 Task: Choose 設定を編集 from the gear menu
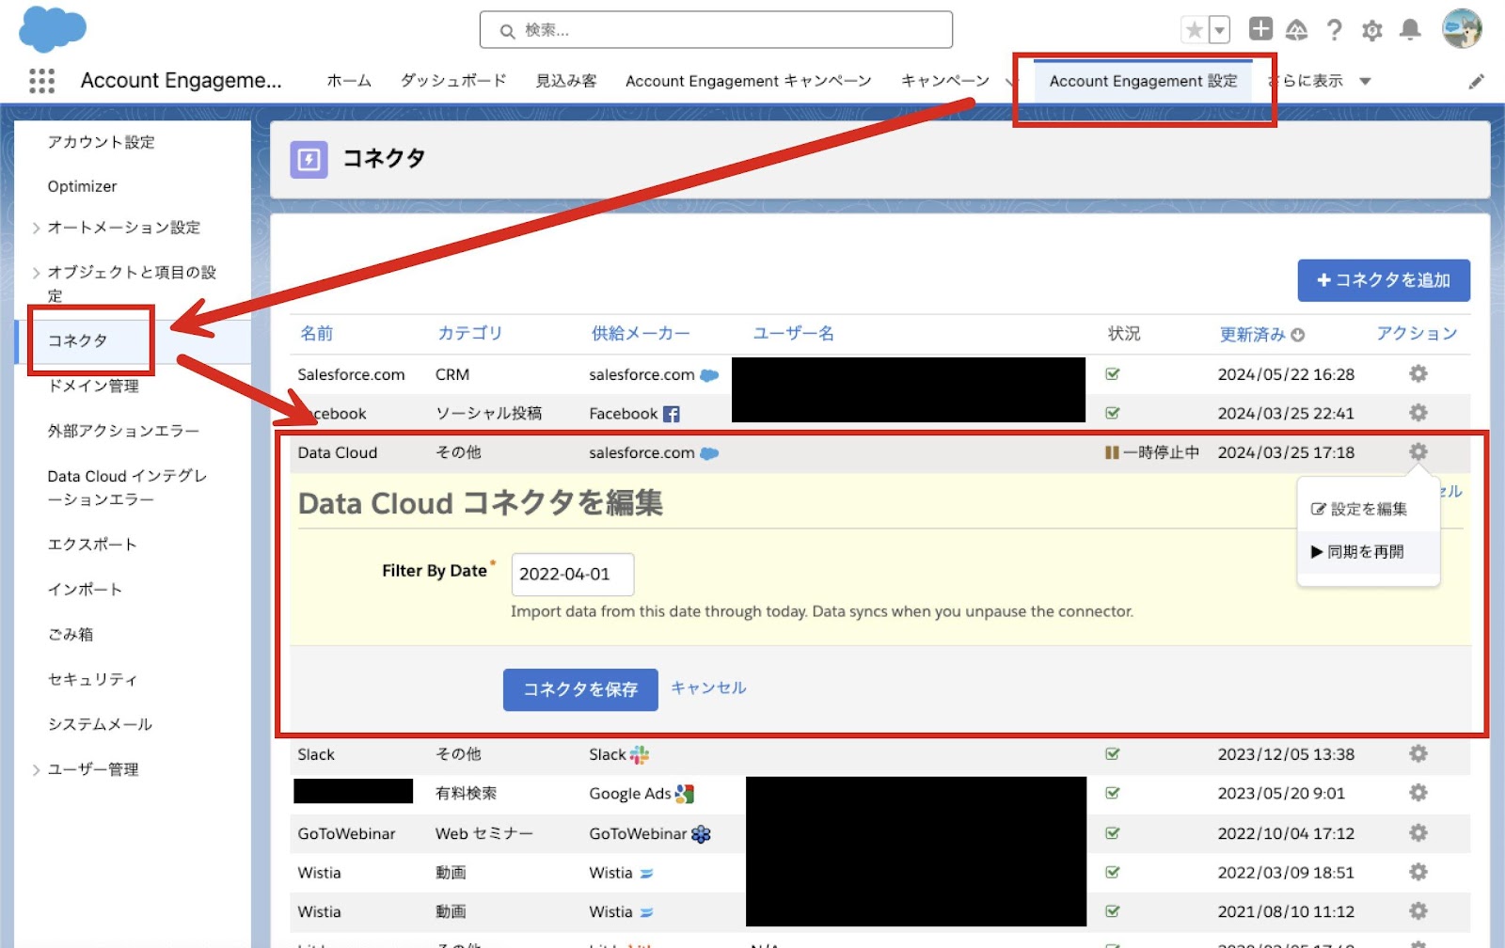[1359, 509]
